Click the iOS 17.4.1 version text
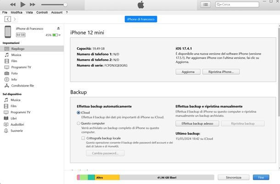Image resolution: width=280 pixels, height=184 pixels. [184, 48]
